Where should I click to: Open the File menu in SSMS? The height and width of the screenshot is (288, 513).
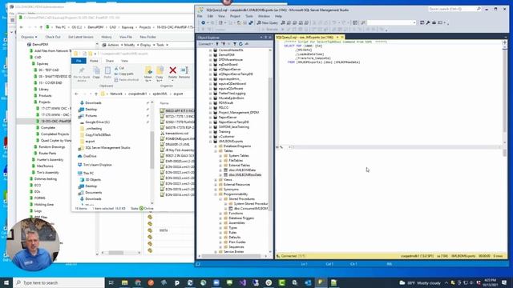(200, 16)
